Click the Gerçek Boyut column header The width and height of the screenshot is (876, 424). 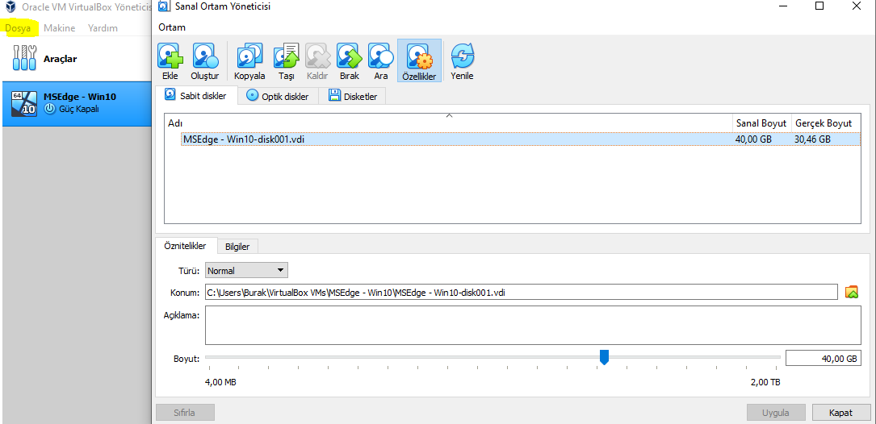click(826, 123)
